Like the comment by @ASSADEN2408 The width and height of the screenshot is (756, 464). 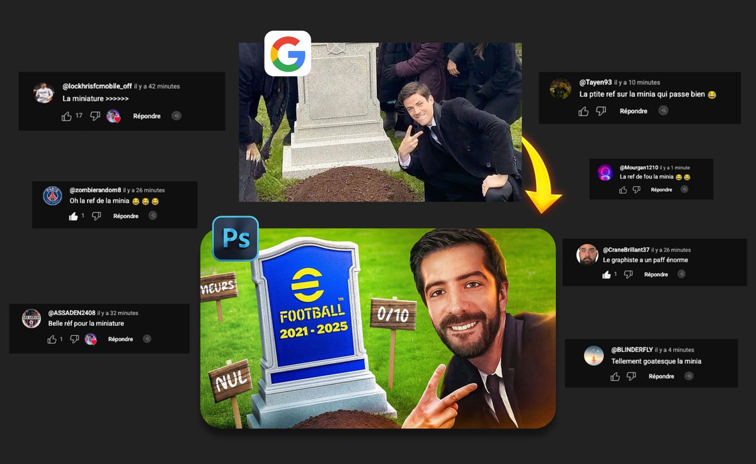pos(52,339)
